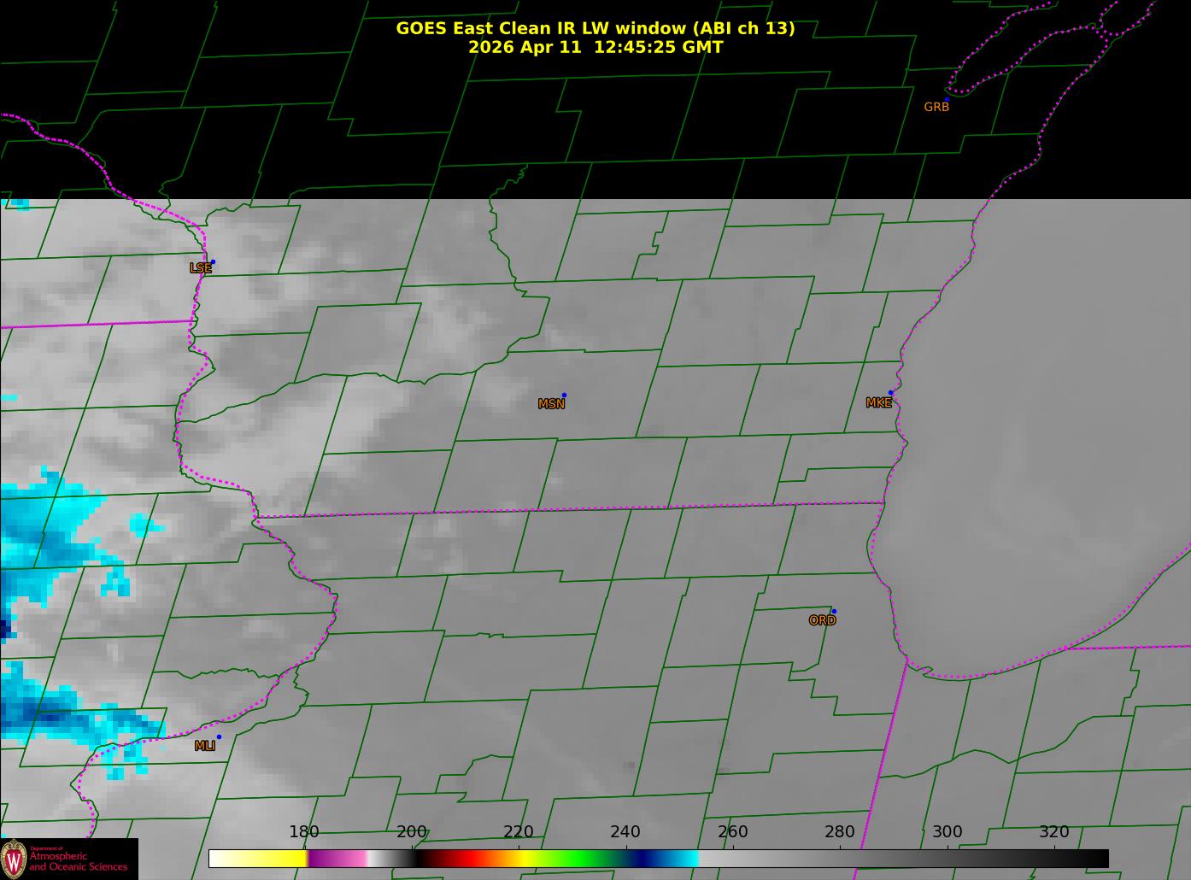Click the blue dot marking GRB
Viewport: 1191px width, 880px height.
pos(947,99)
